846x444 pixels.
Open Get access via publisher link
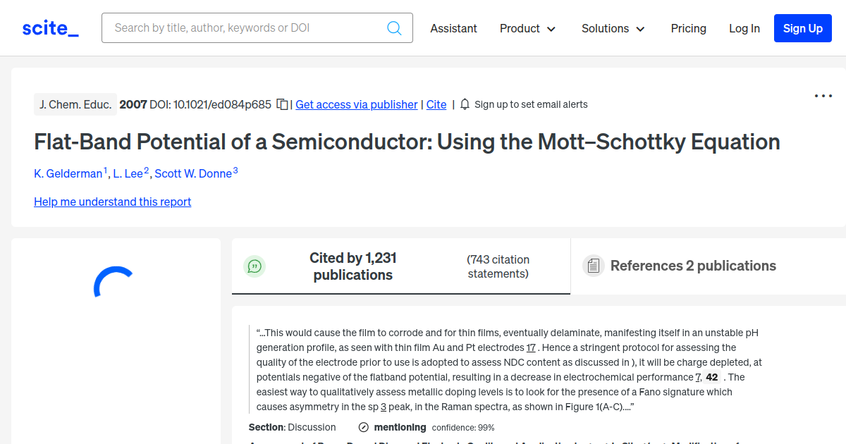pos(356,104)
